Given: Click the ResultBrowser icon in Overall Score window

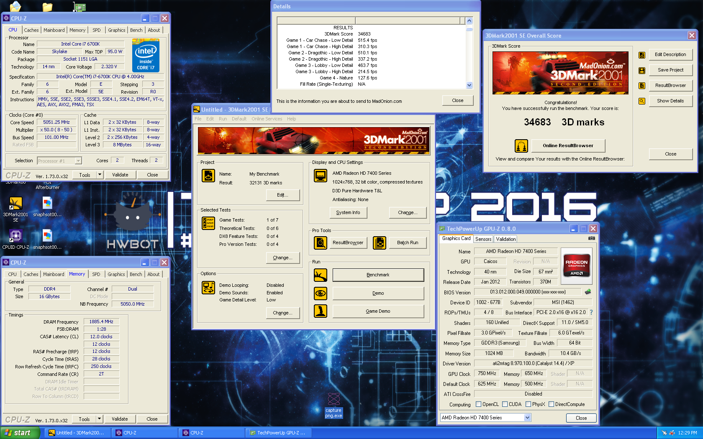Looking at the screenshot, I should 641,86.
